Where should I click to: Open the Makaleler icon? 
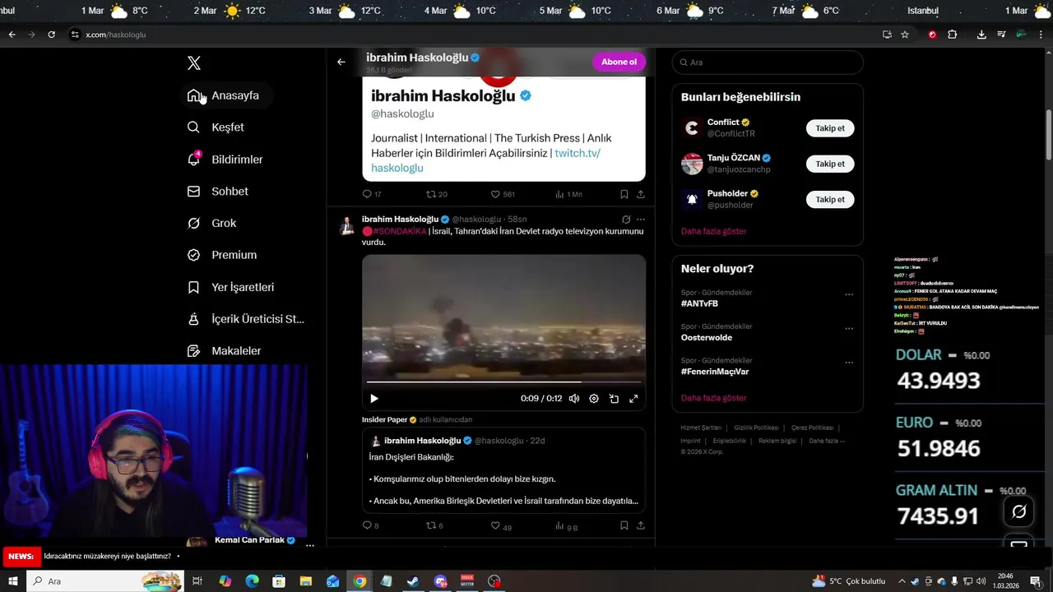pyautogui.click(x=193, y=351)
